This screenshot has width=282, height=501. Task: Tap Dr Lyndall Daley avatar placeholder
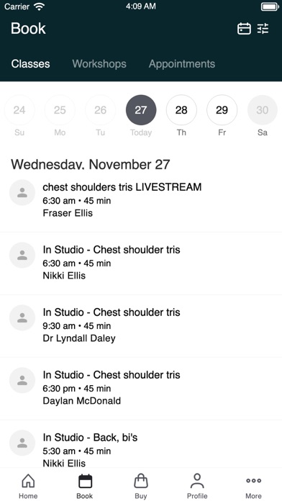[x=22, y=318]
